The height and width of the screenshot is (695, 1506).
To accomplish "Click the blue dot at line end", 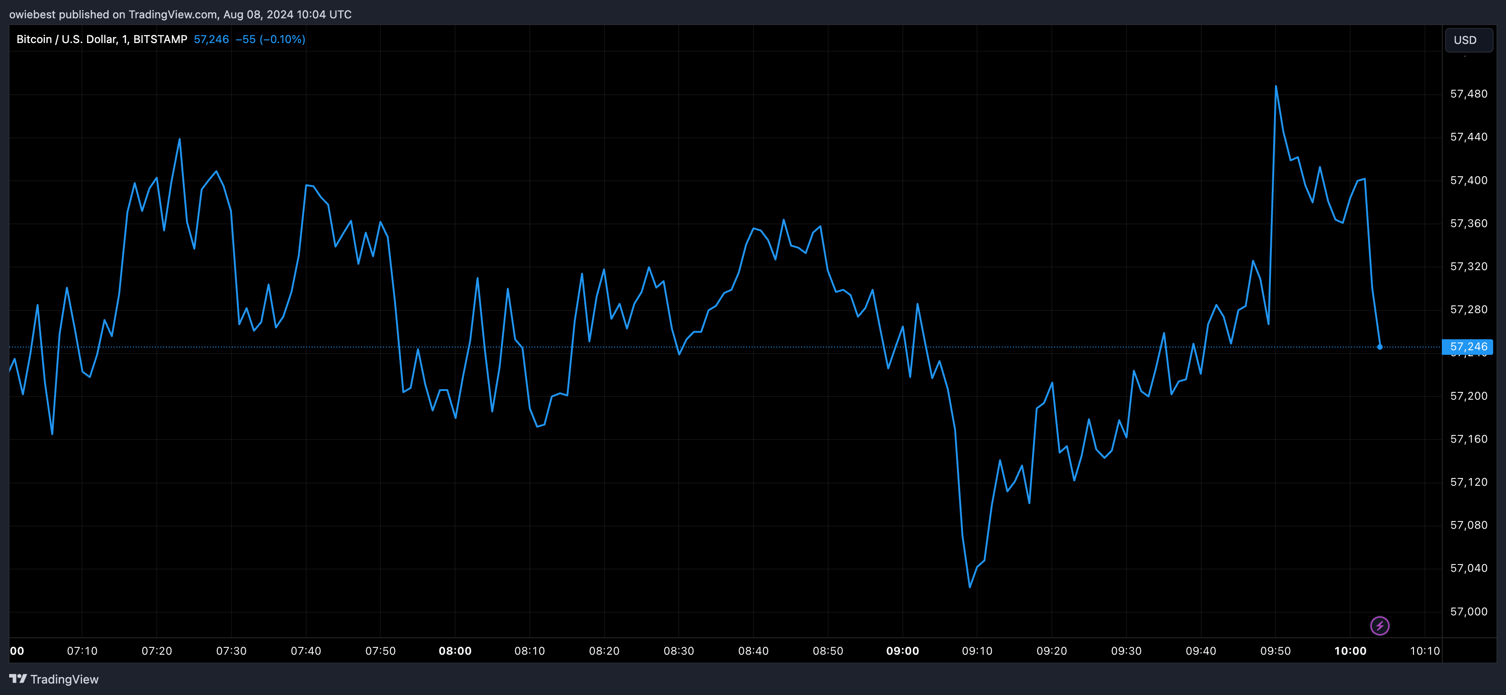I will click(1380, 347).
